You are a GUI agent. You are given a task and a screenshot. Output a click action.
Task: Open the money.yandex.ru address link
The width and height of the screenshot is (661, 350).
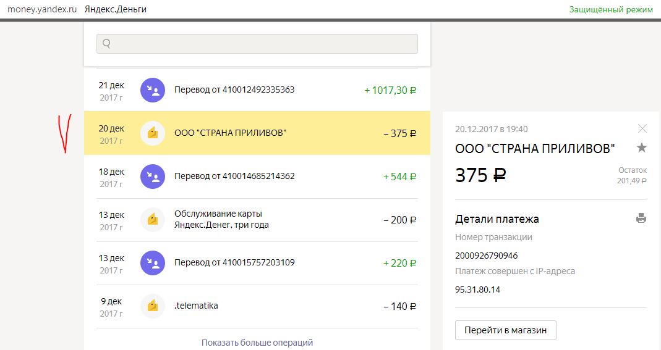(x=42, y=9)
